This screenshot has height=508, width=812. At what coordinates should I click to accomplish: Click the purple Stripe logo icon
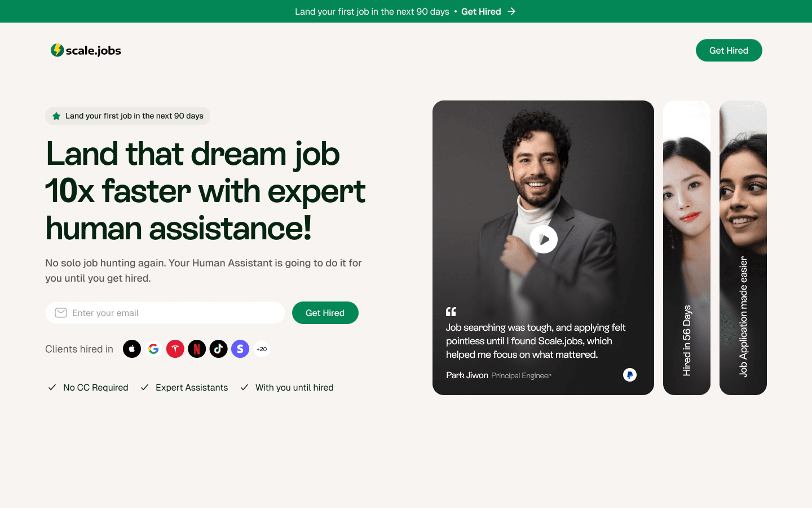tap(240, 349)
